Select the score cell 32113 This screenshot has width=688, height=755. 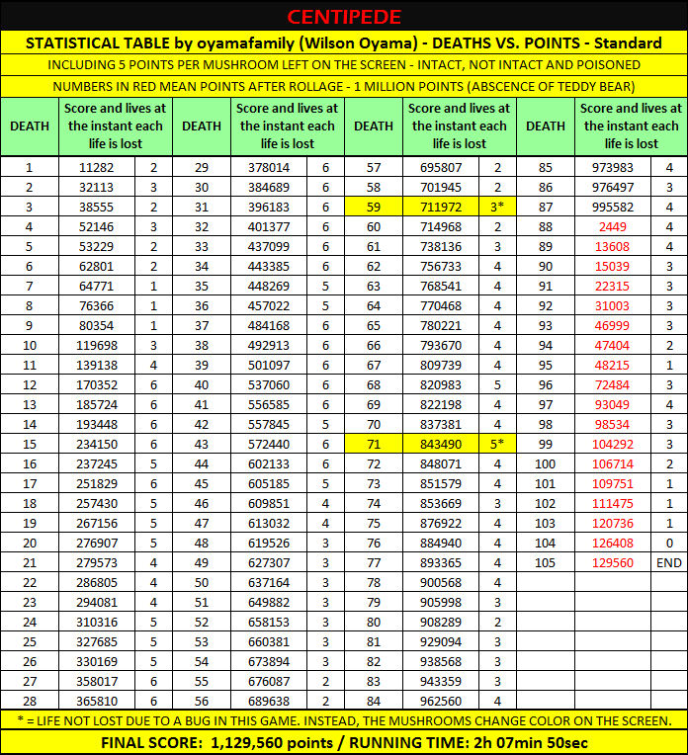pyautogui.click(x=96, y=188)
